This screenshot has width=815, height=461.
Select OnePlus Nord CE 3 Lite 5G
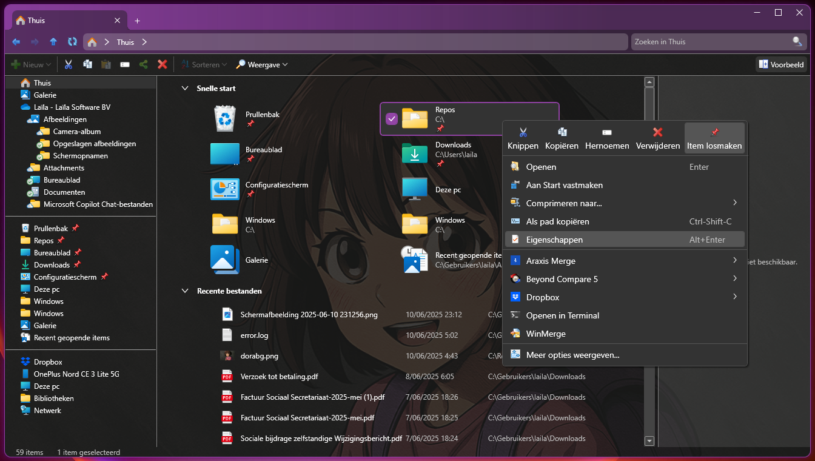tap(70, 374)
